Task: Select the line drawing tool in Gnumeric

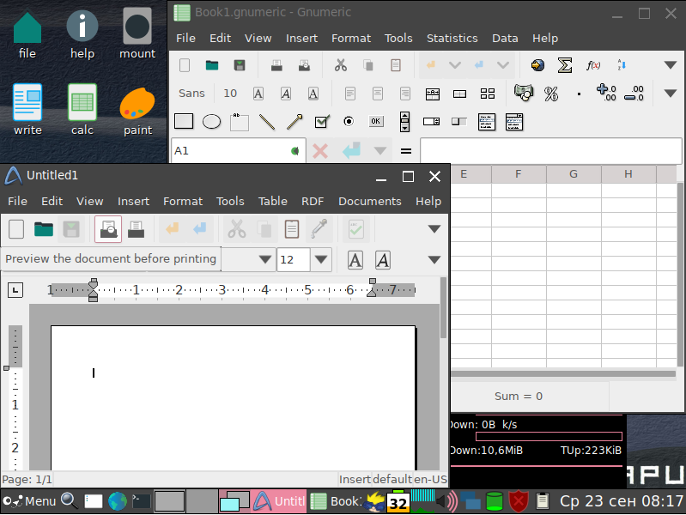Action: click(267, 122)
